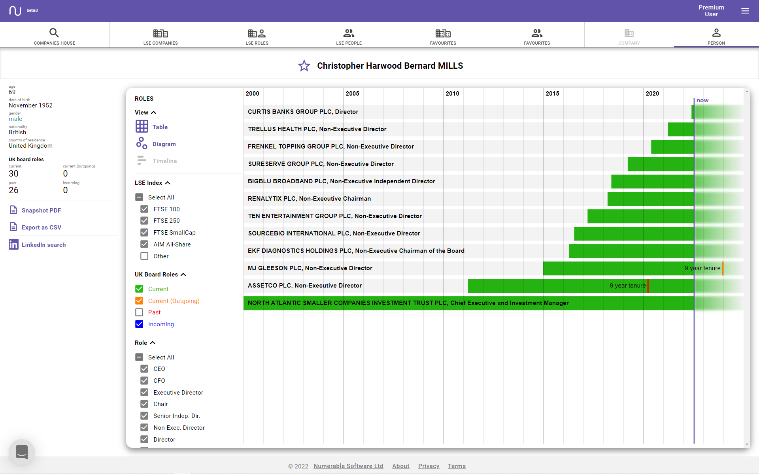The width and height of the screenshot is (759, 474).
Task: Click the Favourites people icon
Action: tap(537, 33)
